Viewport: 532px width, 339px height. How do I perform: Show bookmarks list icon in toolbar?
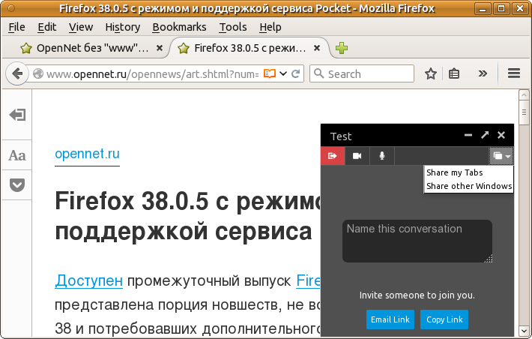pos(453,73)
